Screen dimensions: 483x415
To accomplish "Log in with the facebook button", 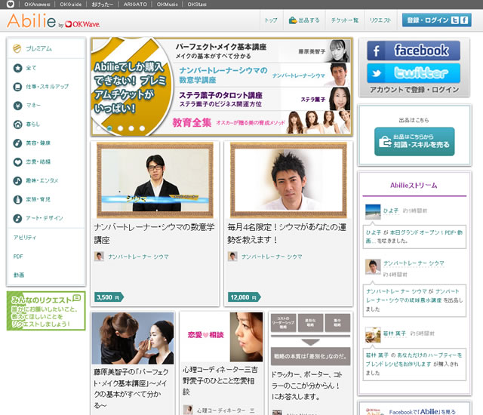I will (x=414, y=51).
